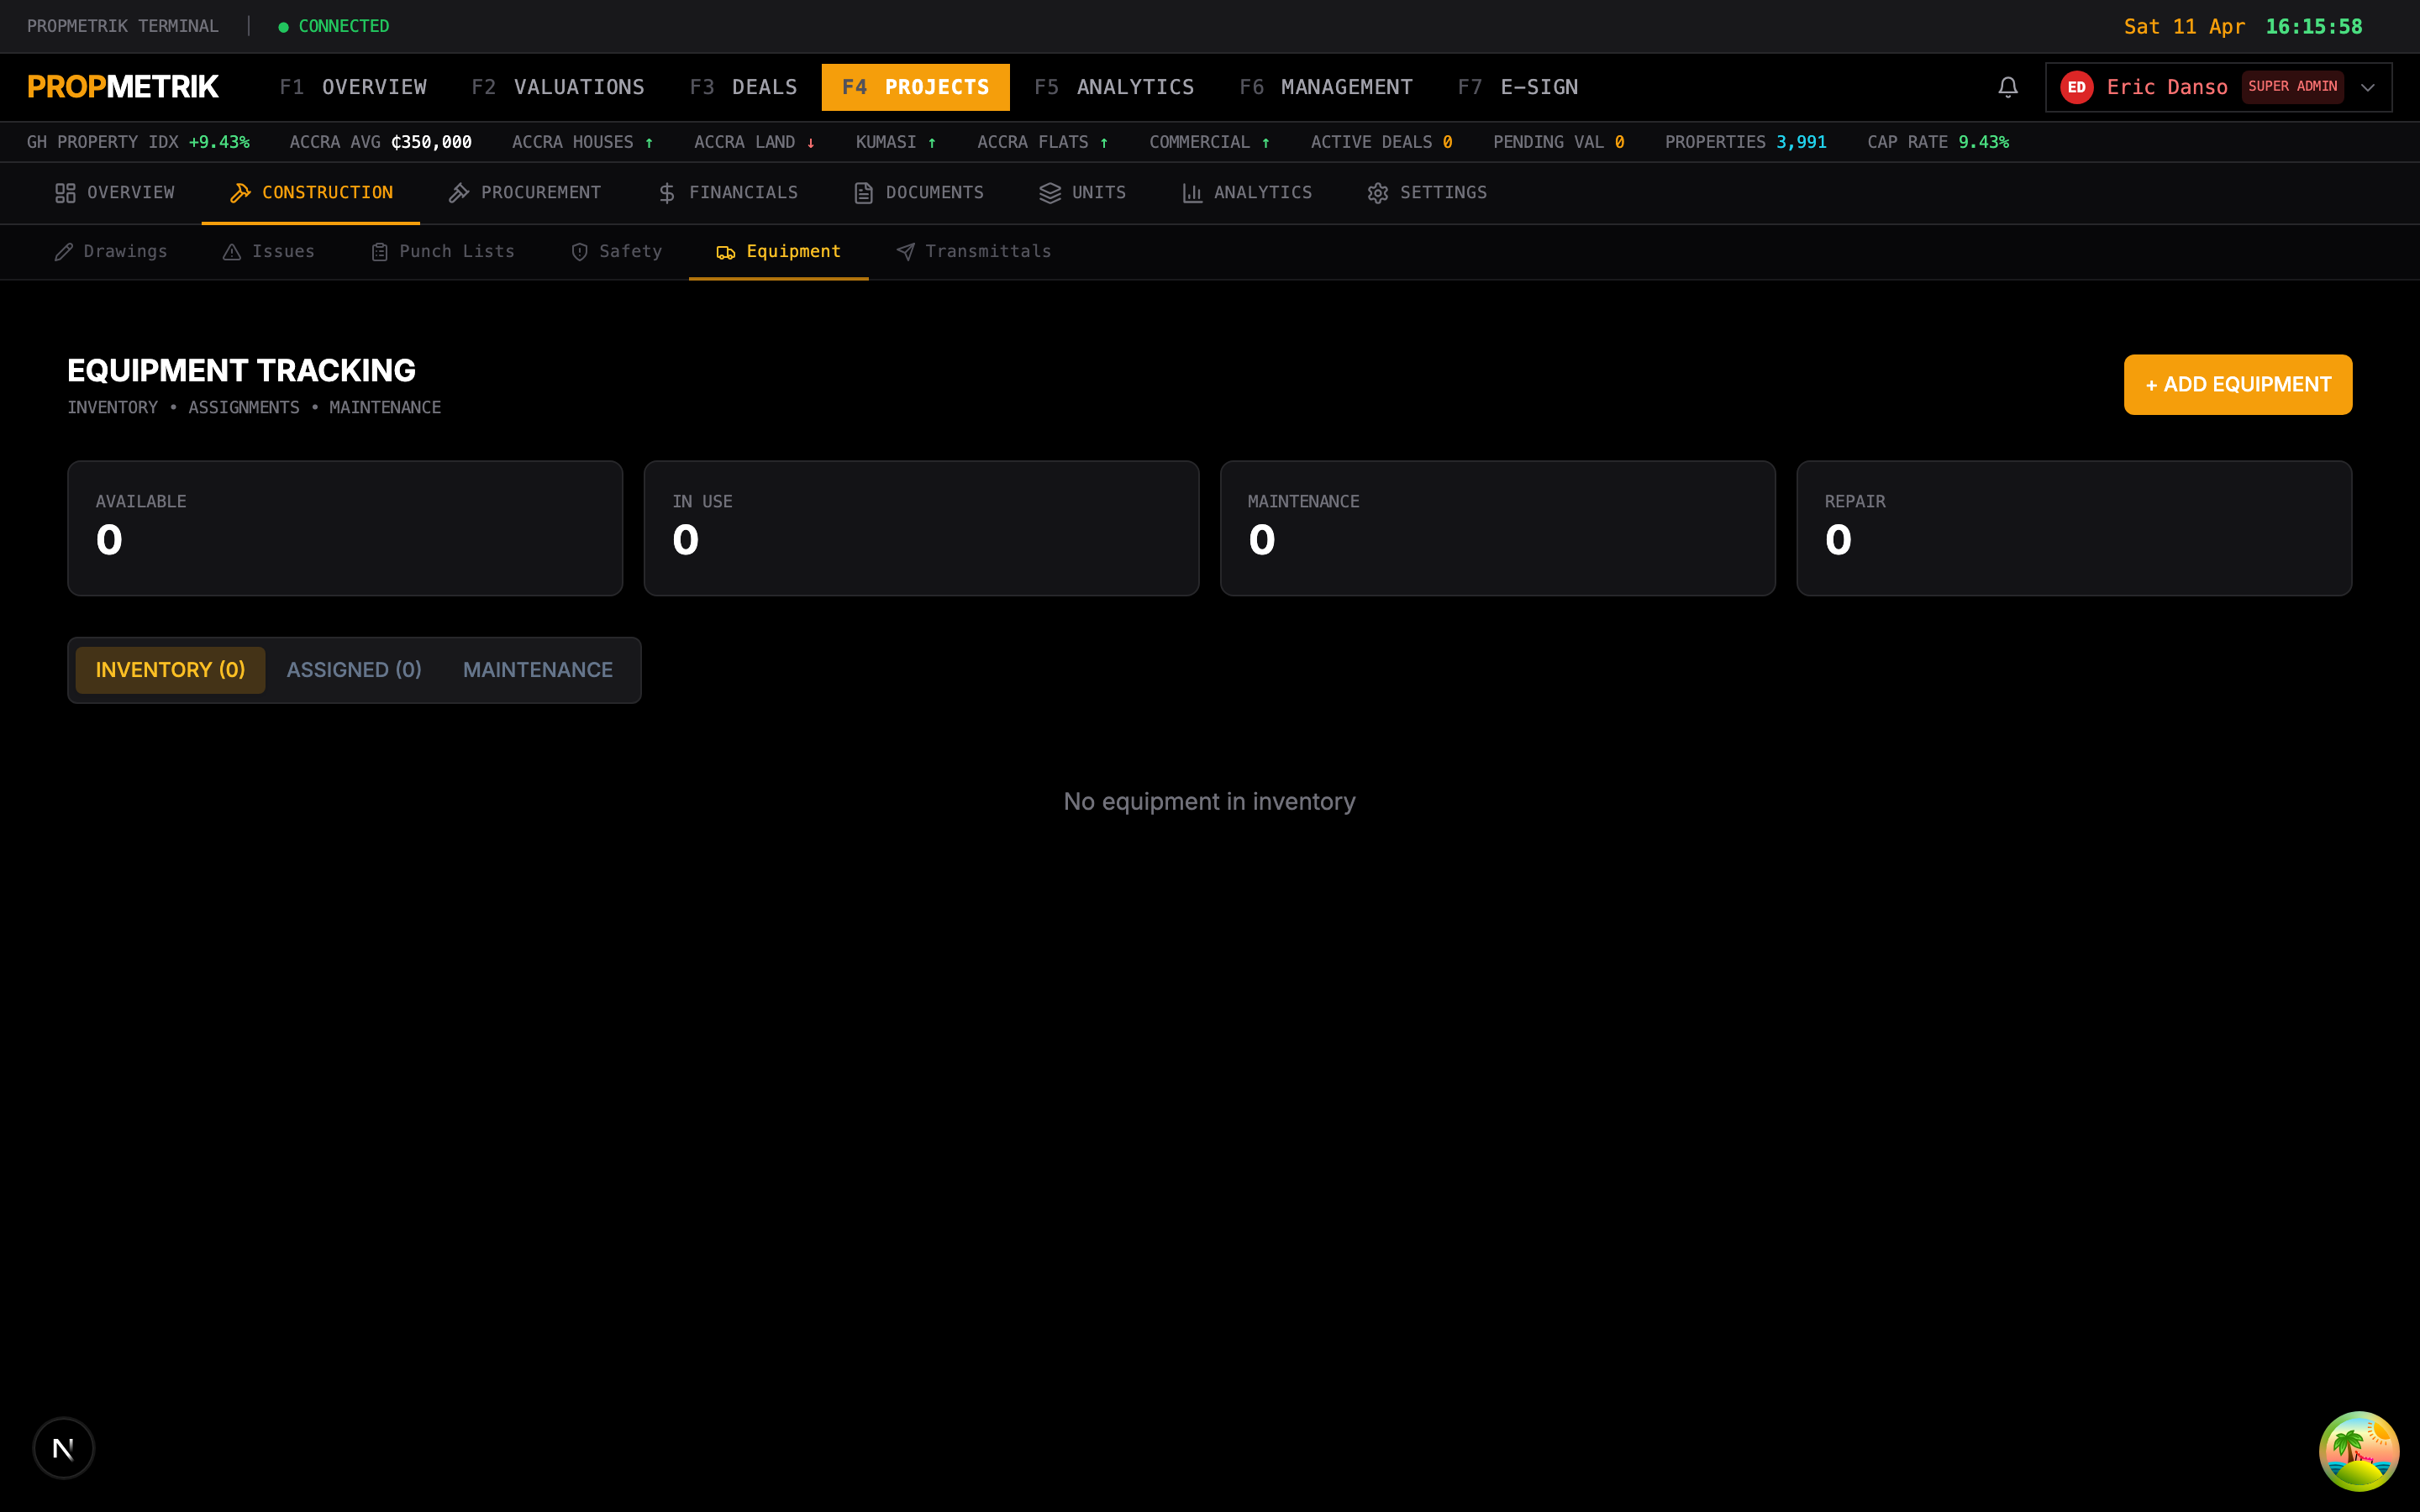Open project Settings gear tab

(1427, 193)
